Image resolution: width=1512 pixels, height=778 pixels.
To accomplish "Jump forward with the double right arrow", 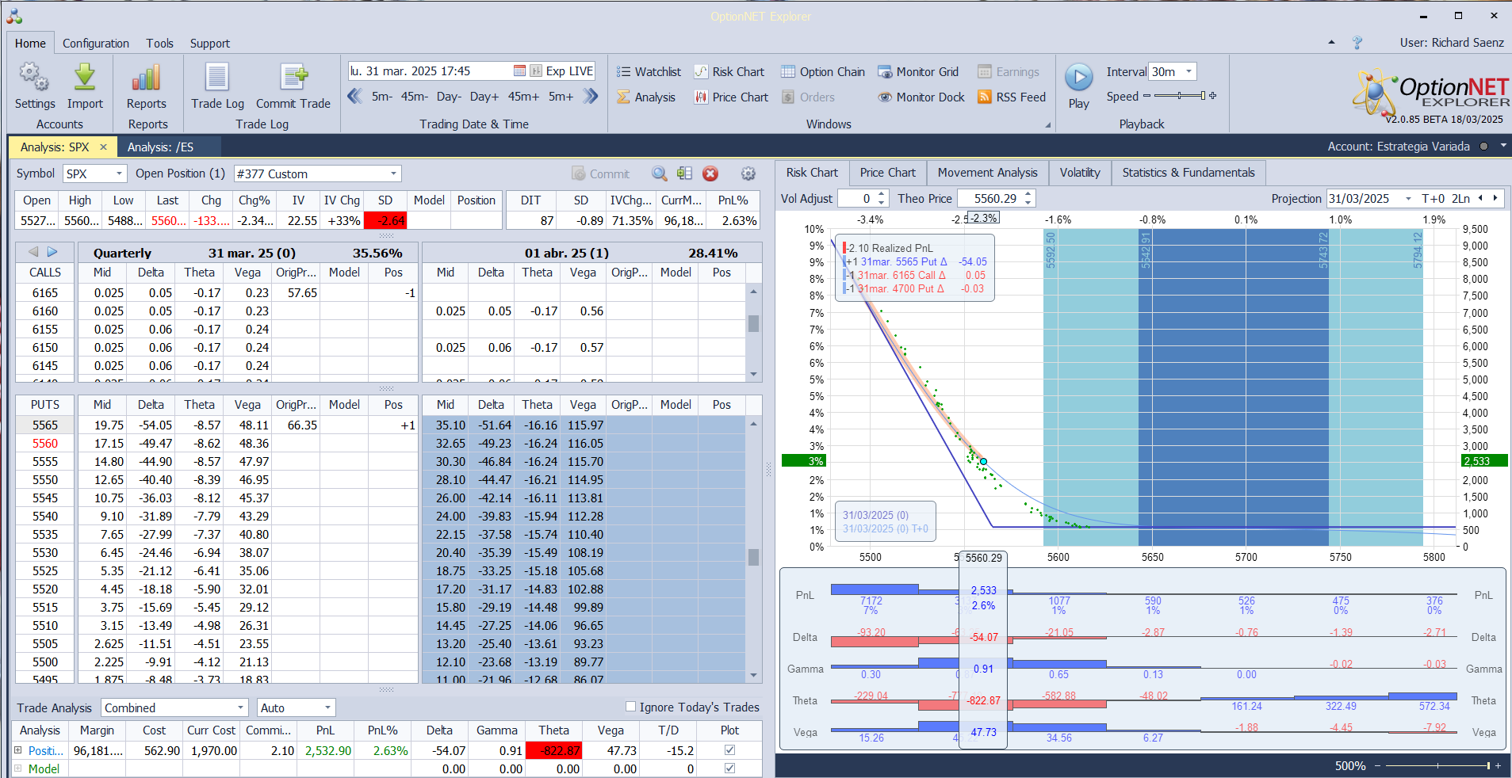I will point(590,97).
